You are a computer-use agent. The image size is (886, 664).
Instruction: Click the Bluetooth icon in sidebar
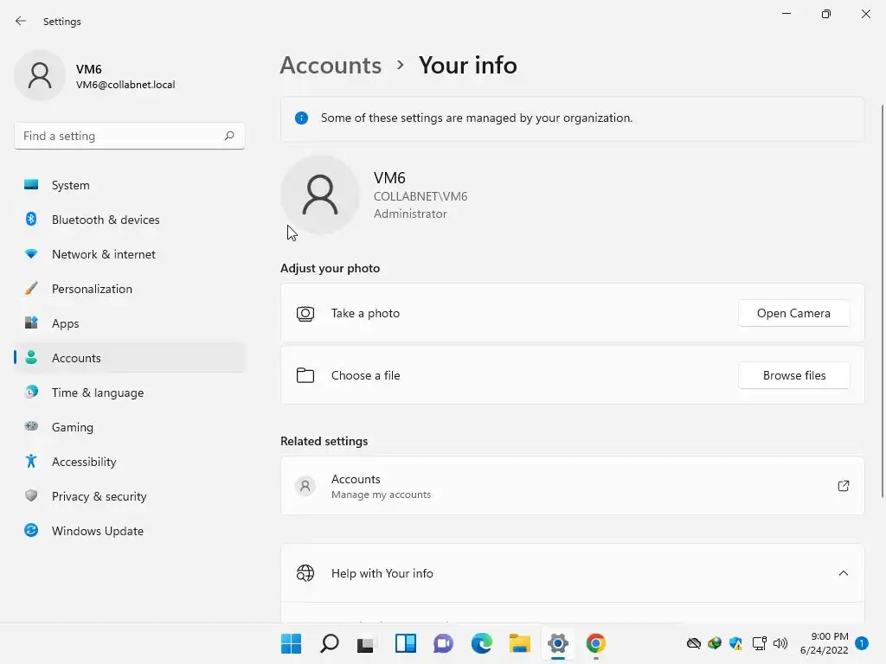(x=31, y=219)
